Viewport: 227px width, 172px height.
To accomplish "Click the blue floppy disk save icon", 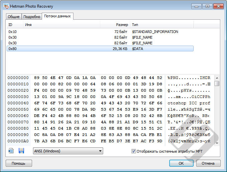I will 21,151.
